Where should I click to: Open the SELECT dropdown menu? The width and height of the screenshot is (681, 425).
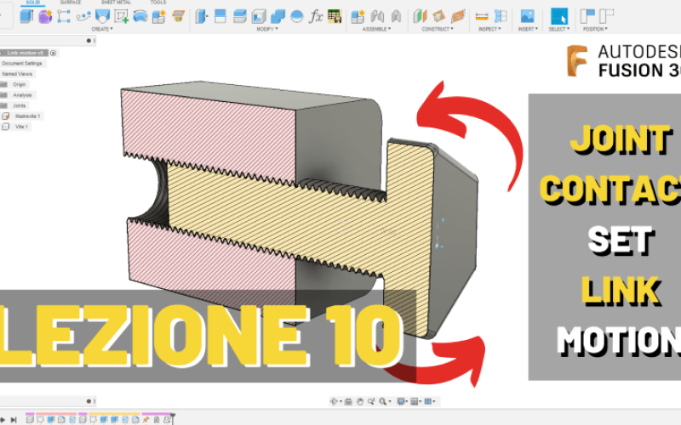559,29
